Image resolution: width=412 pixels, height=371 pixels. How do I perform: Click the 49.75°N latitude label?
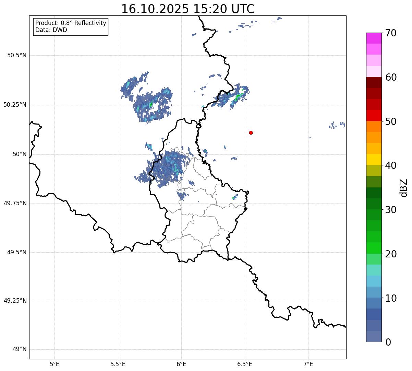click(15, 203)
